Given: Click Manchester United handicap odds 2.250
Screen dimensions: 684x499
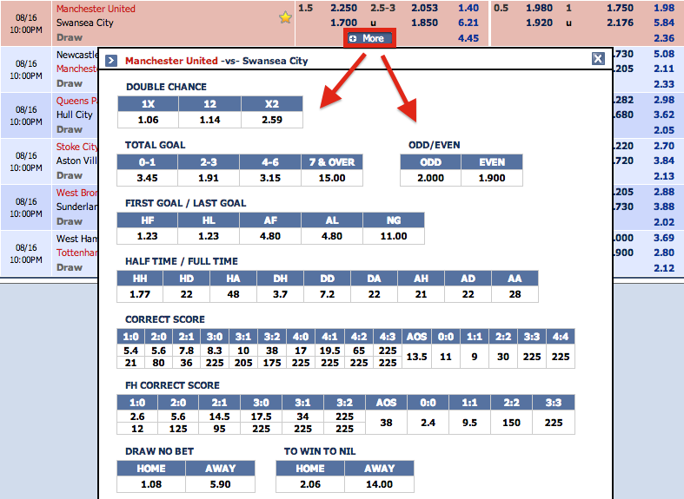Looking at the screenshot, I should coord(344,8).
